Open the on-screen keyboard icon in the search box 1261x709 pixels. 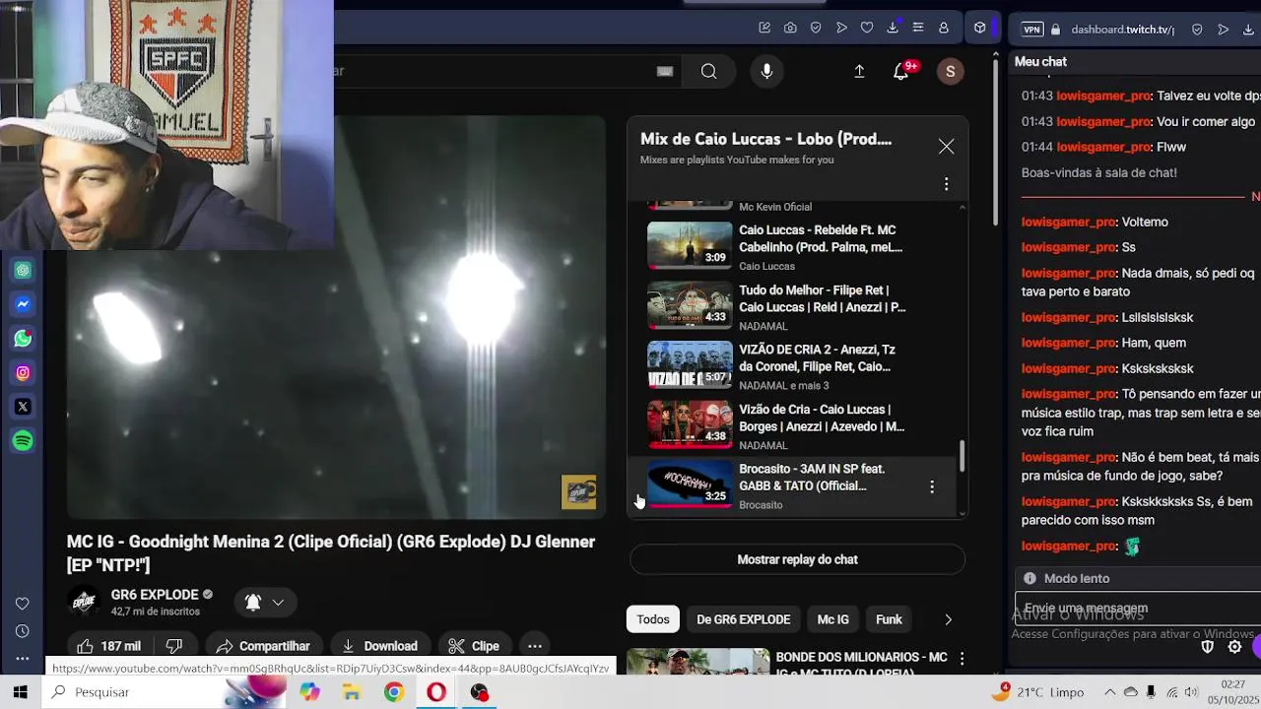[665, 71]
